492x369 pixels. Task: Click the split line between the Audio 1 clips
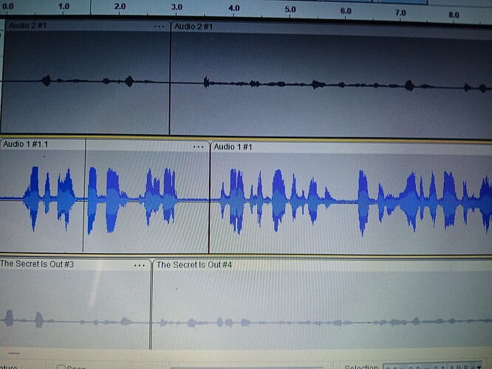(x=209, y=199)
